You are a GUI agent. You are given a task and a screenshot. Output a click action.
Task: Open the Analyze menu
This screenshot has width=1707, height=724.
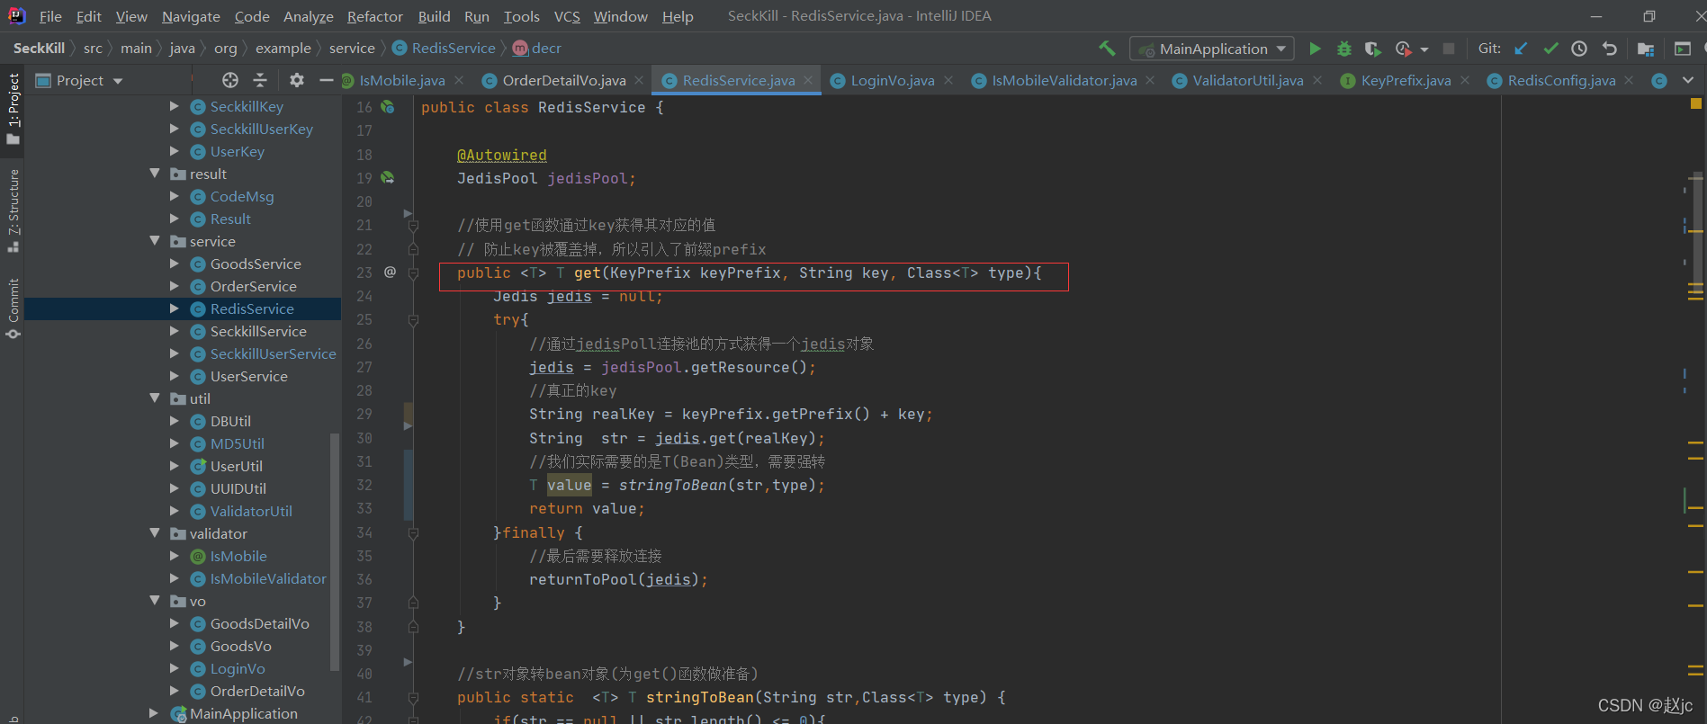[x=308, y=16]
